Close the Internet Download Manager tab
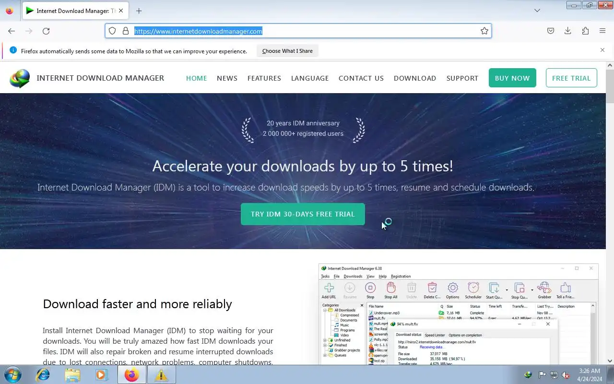This screenshot has width=614, height=384. (121, 11)
